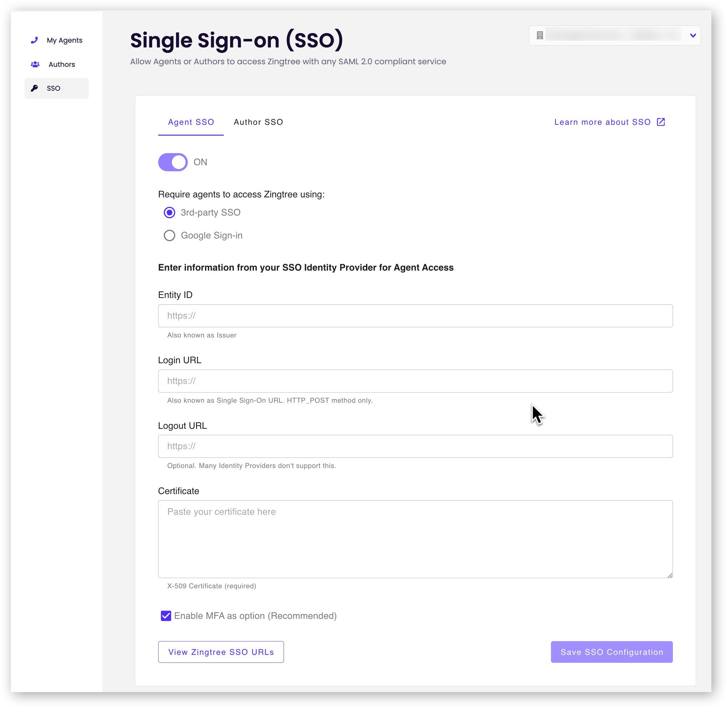Open Authors page in sidebar
This screenshot has width=727, height=708.
coord(57,64)
